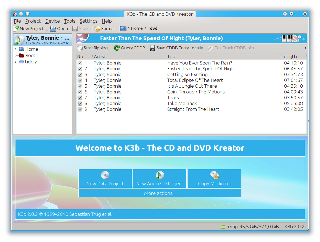Sort tracks by the No. column header
The width and height of the screenshot is (320, 242).
click(84, 57)
